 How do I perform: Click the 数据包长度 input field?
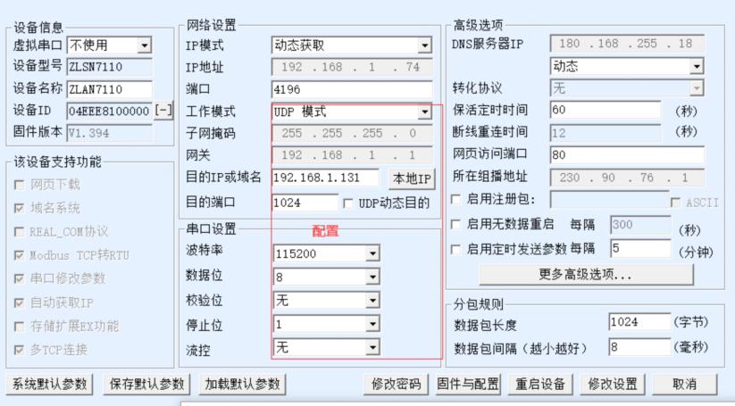pyautogui.click(x=638, y=321)
